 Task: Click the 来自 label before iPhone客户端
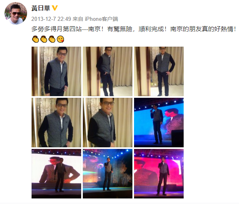pos(78,19)
